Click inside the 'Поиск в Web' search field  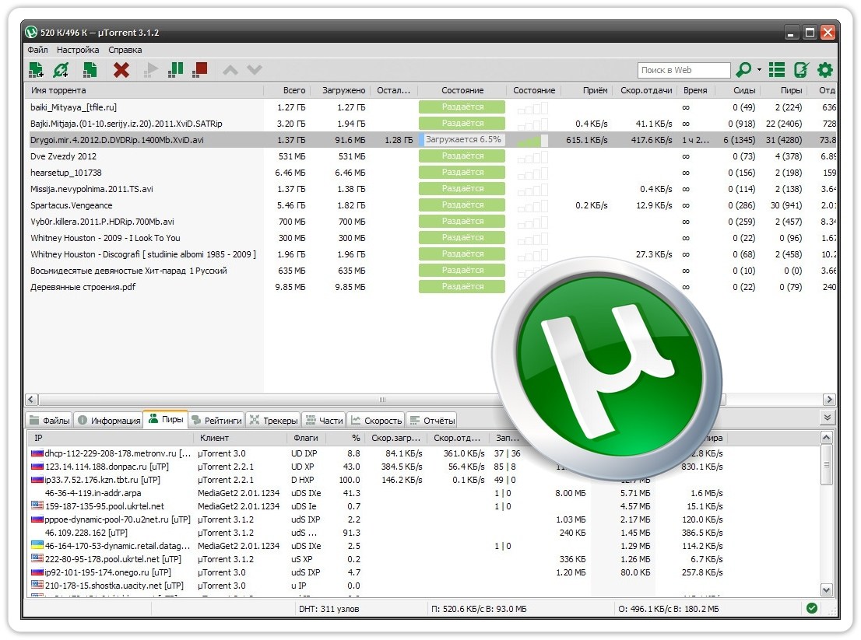tap(684, 70)
